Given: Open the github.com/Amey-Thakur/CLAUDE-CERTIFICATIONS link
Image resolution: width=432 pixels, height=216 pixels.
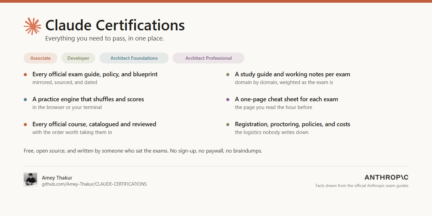Looking at the screenshot, I should coord(94,184).
